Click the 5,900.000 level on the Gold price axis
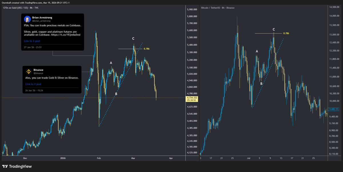The height and width of the screenshot is (172, 343). tap(192, 9)
